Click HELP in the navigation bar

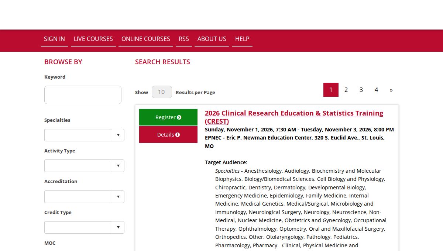tap(242, 39)
